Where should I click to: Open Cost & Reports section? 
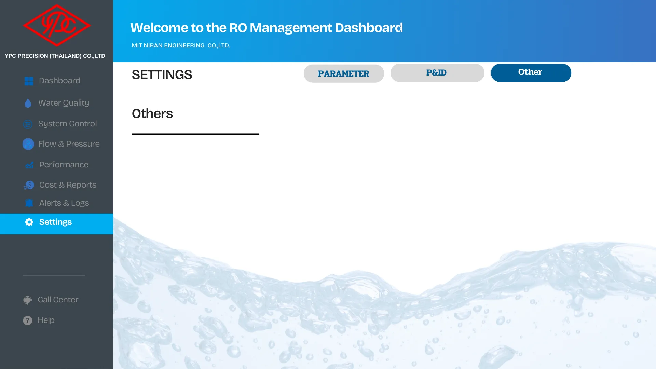[x=68, y=185]
